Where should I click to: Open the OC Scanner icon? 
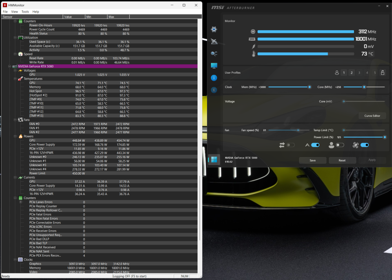(x=214, y=53)
